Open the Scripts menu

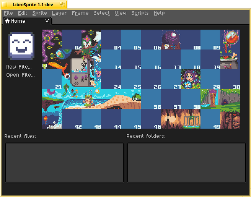(x=140, y=13)
